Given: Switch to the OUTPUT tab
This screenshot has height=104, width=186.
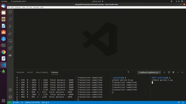Looking at the screenshot, I should tap(30, 73).
